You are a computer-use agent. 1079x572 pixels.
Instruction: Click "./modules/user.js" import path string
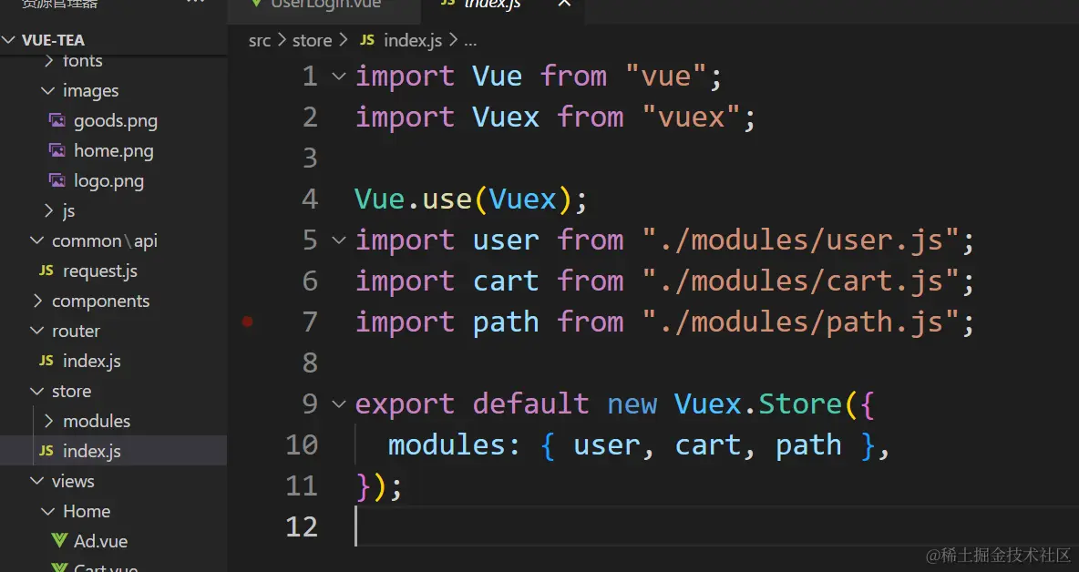pos(800,240)
